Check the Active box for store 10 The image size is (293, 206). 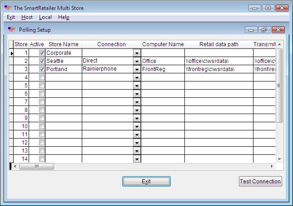click(42, 126)
